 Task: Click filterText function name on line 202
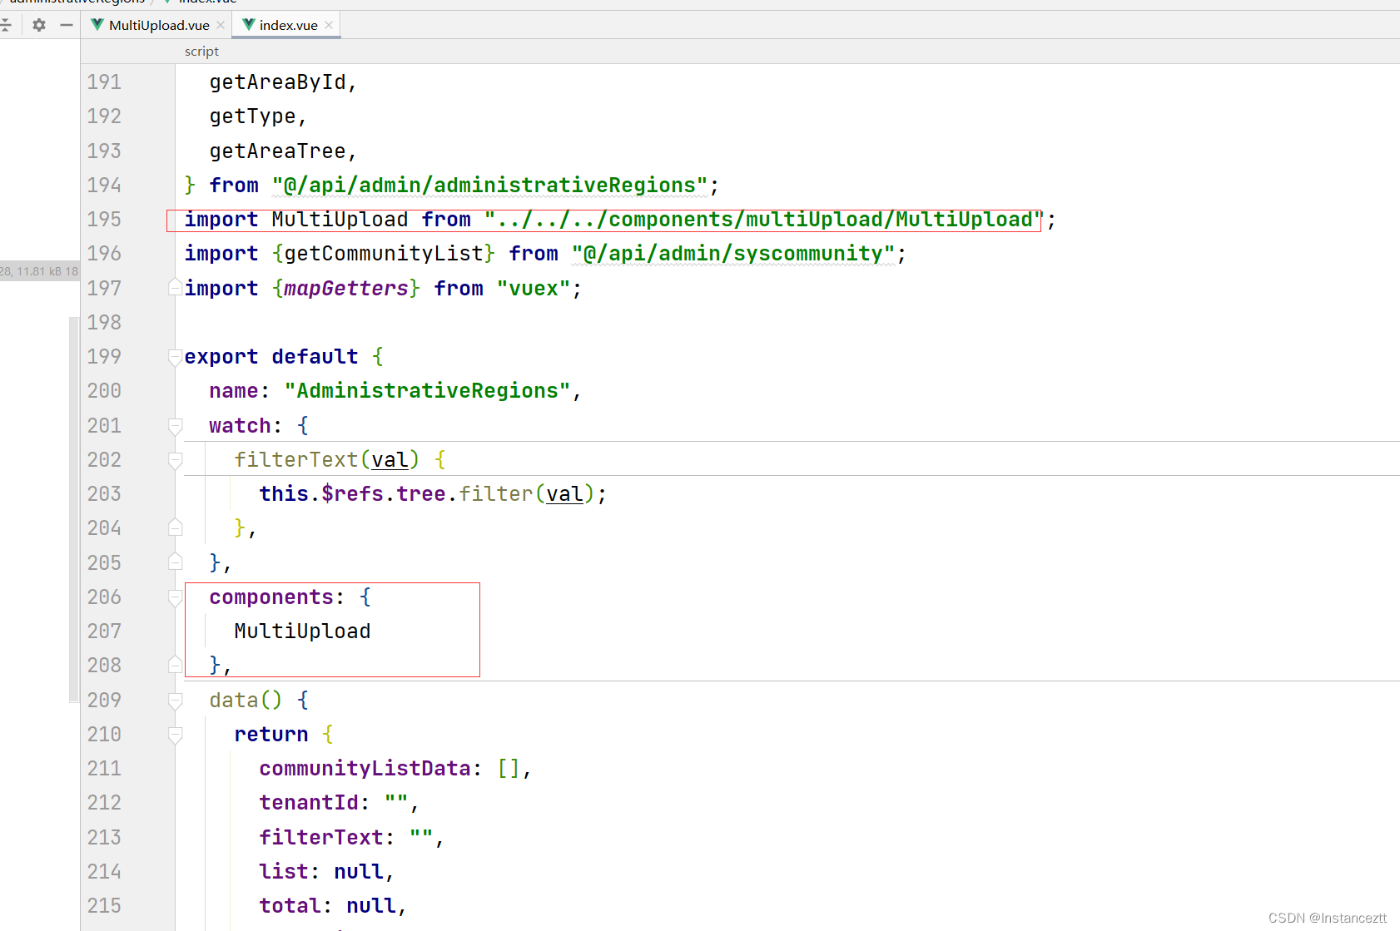pyautogui.click(x=296, y=460)
